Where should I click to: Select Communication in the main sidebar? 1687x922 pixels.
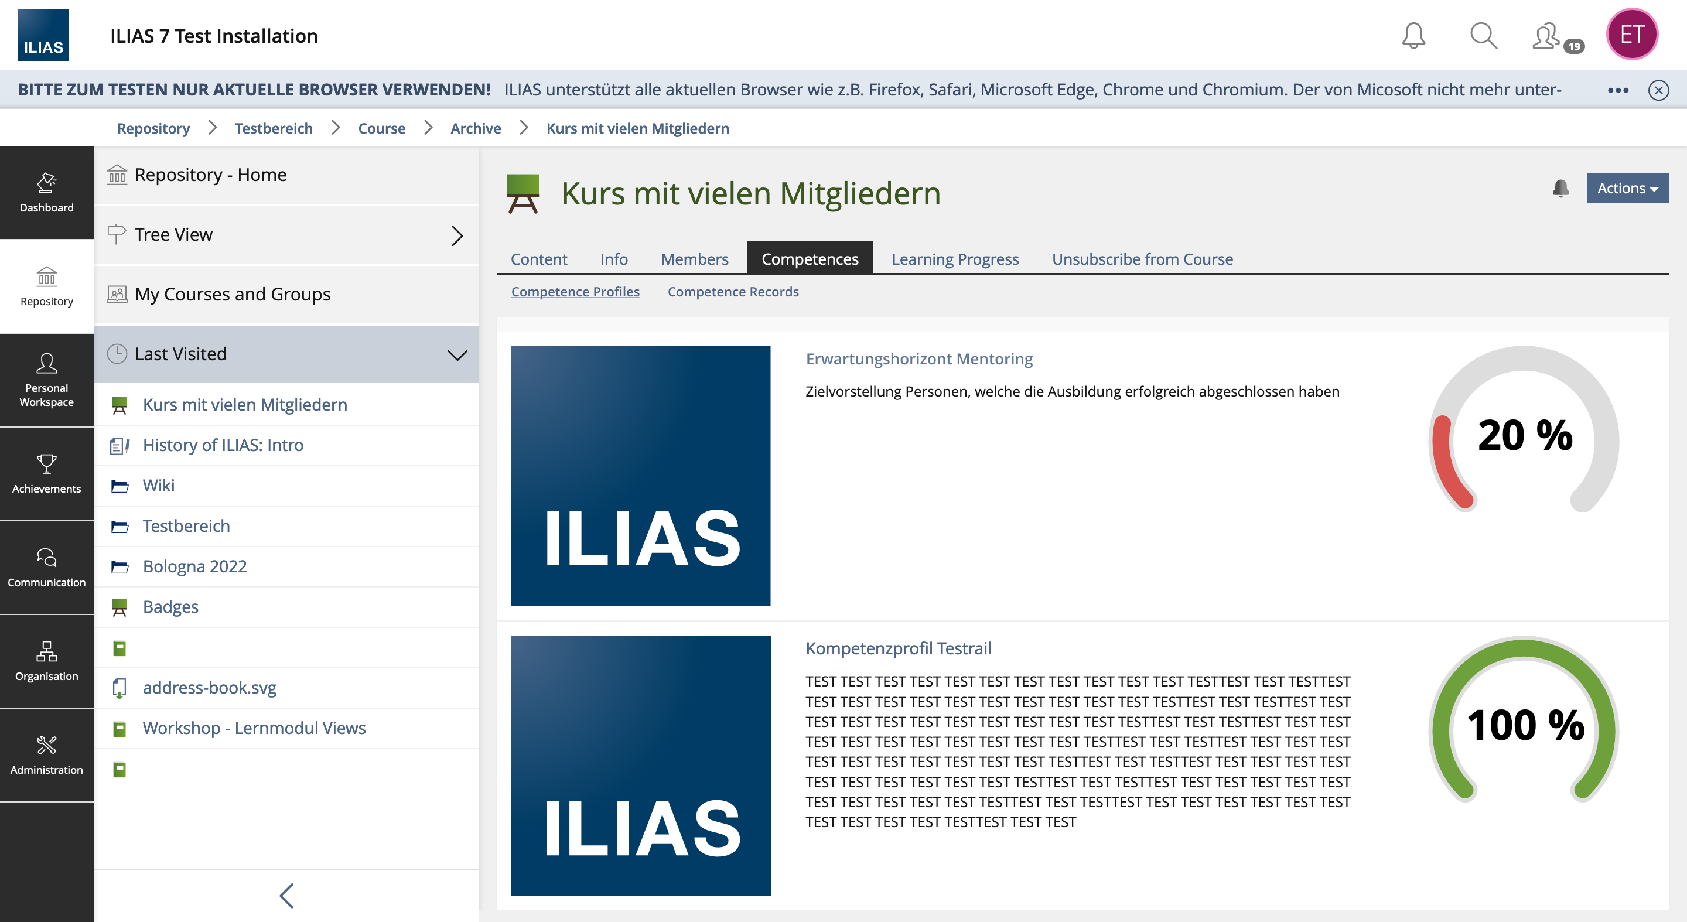click(x=46, y=567)
